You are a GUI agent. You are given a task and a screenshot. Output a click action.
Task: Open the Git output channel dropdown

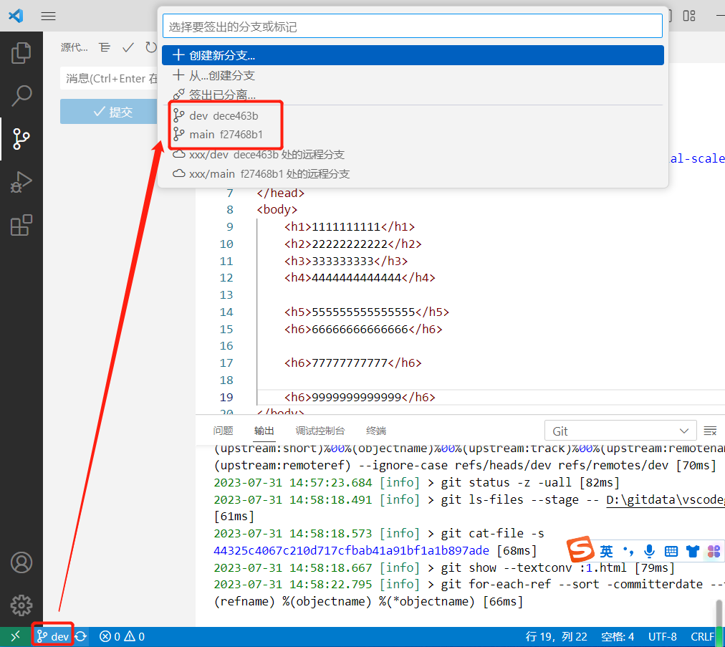click(x=620, y=430)
